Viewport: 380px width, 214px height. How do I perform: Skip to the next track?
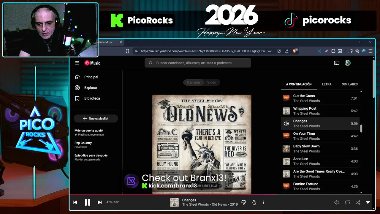(100, 202)
